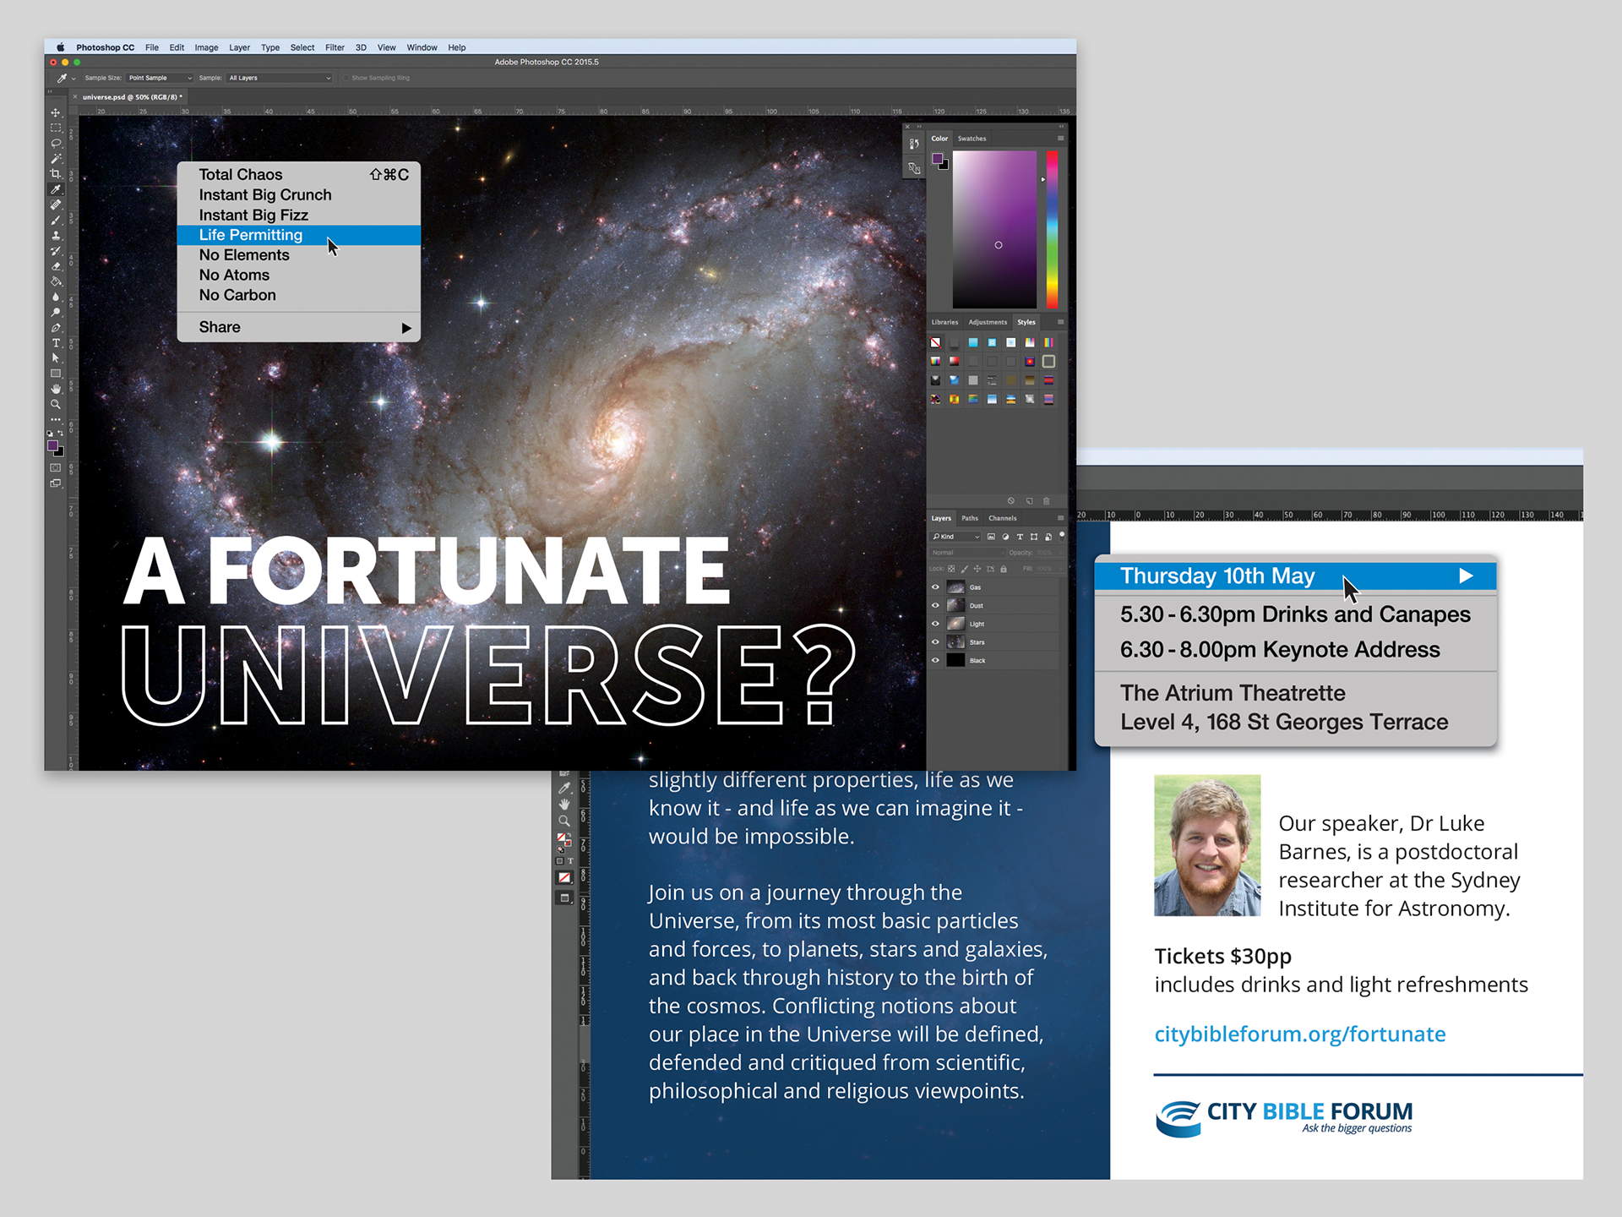Select the Path Selection tool
The height and width of the screenshot is (1217, 1622).
(x=56, y=358)
